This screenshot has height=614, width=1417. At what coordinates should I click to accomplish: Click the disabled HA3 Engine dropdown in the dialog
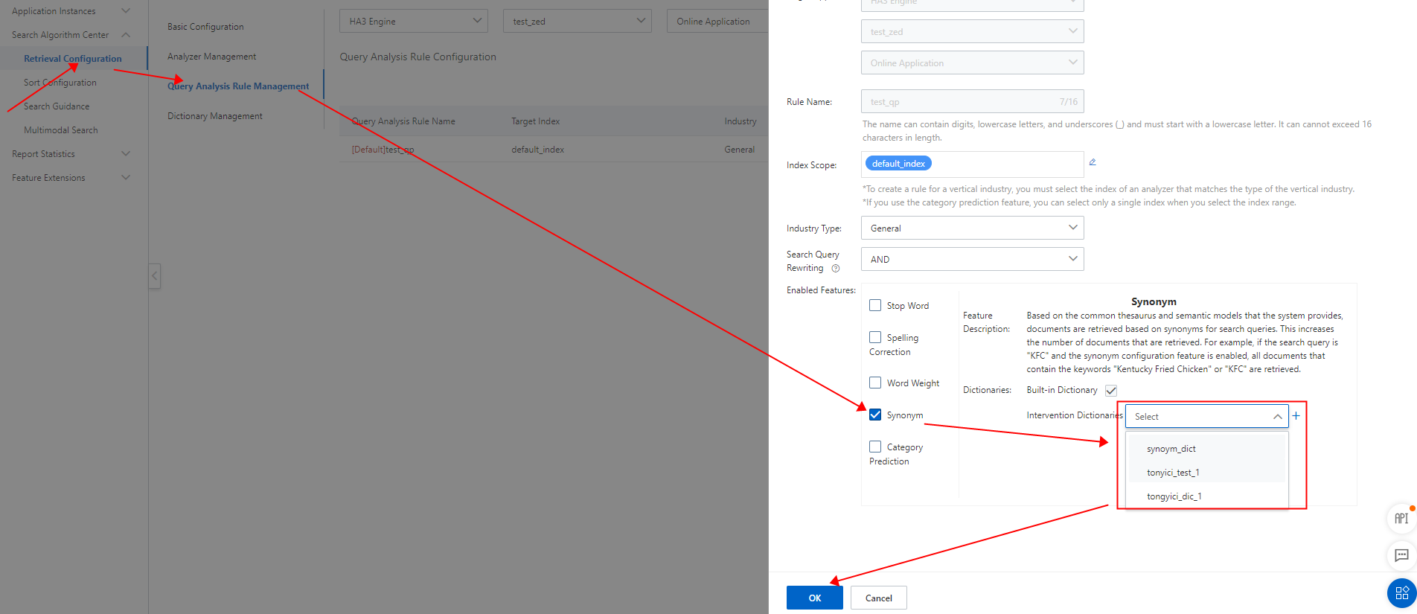point(972,4)
